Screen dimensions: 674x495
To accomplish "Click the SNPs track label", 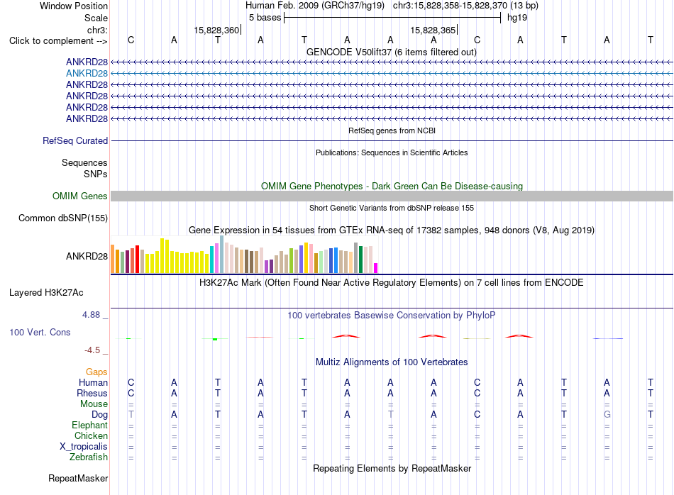I will click(x=96, y=174).
